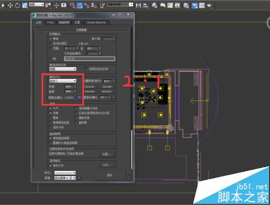Viewport: 270px width, 205px height.
Task: Enable the 强制双面 force 2-sided checkbox
Action: tap(76, 118)
